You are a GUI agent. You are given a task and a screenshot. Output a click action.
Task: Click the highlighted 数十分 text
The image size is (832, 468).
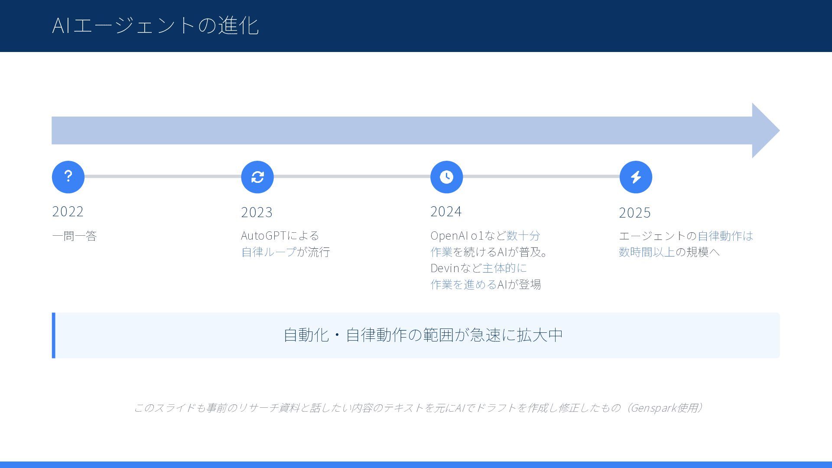(x=523, y=236)
